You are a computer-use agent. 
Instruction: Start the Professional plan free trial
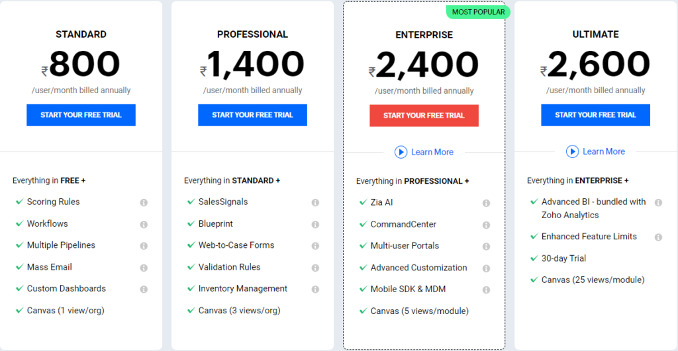tap(252, 115)
